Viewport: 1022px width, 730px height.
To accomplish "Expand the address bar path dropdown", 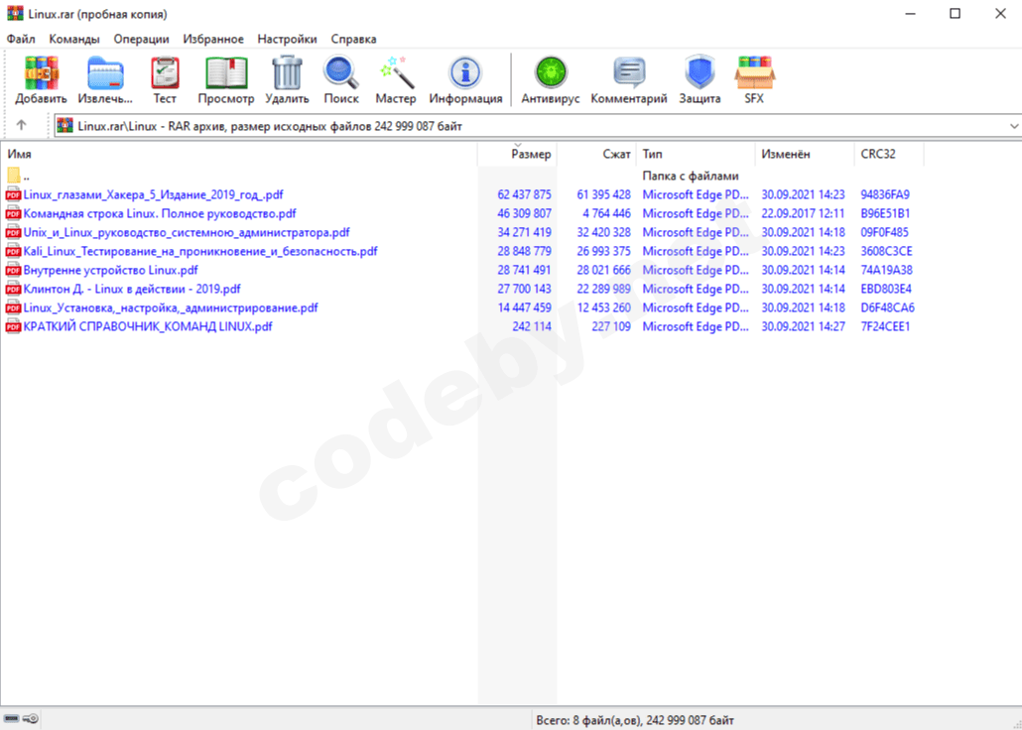I will [x=1013, y=126].
